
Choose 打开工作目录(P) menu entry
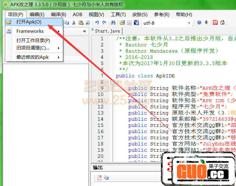[33, 40]
